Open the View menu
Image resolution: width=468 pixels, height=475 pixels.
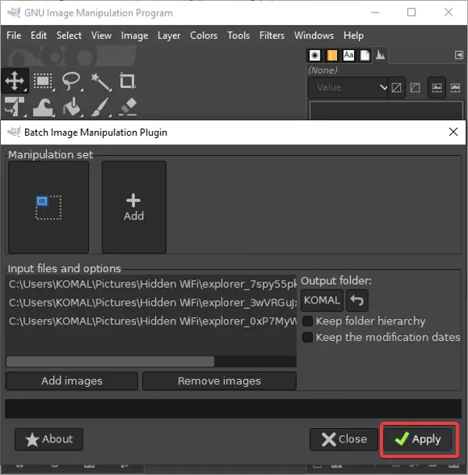(x=101, y=35)
